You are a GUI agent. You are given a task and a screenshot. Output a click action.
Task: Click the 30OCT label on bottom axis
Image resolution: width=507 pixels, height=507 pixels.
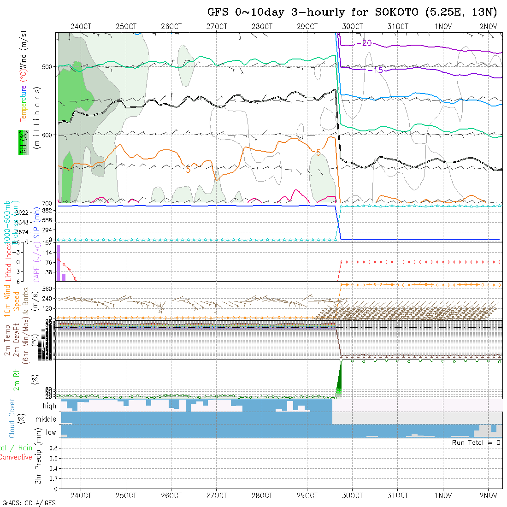point(352,495)
